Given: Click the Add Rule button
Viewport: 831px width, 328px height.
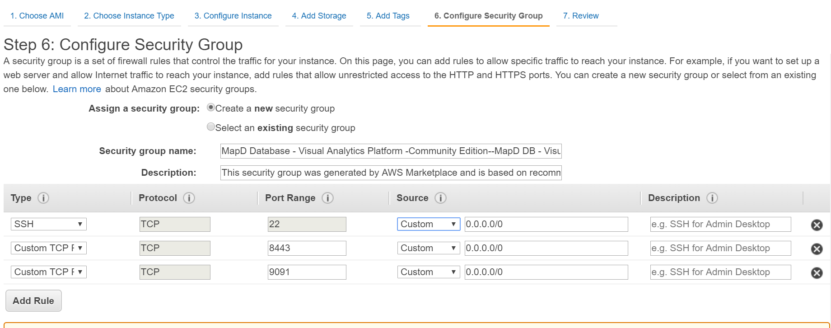Looking at the screenshot, I should 33,301.
